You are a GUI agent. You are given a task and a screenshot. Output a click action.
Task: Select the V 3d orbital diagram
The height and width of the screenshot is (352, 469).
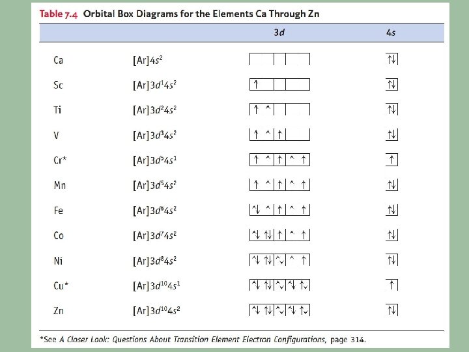(279, 136)
